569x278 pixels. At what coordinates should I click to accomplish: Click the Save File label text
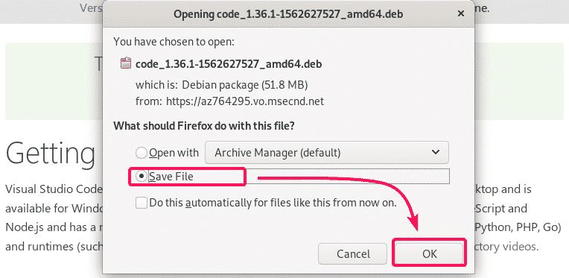tap(171, 177)
